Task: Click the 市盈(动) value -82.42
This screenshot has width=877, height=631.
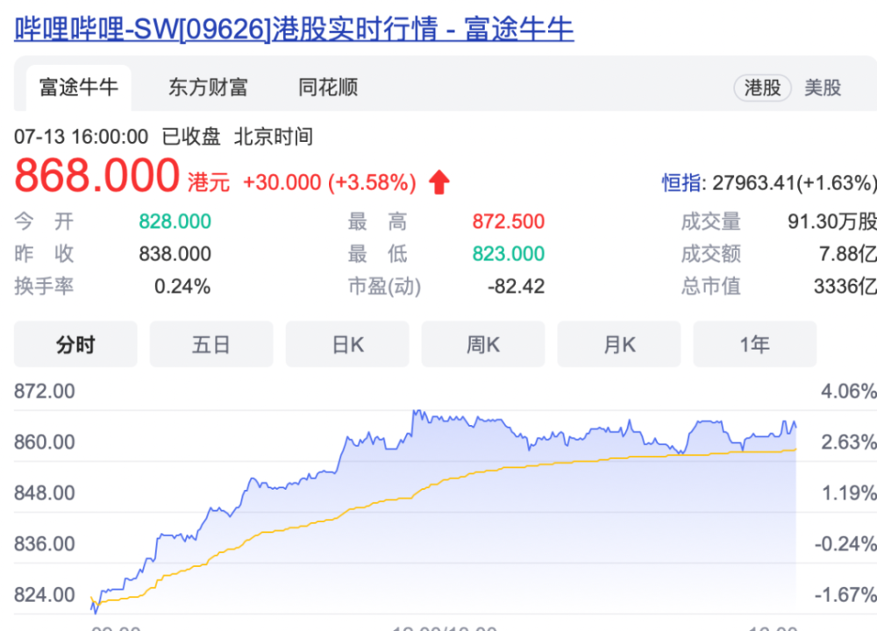Action: click(516, 287)
